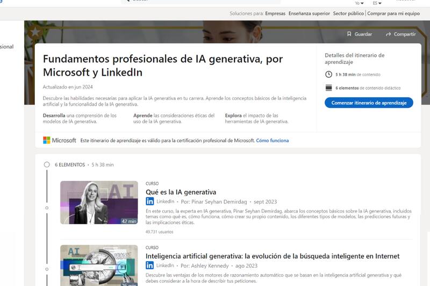The height and width of the screenshot is (286, 430).
Task: Click timeline dot beside Qué es la IA generativa
Action: pos(47,208)
